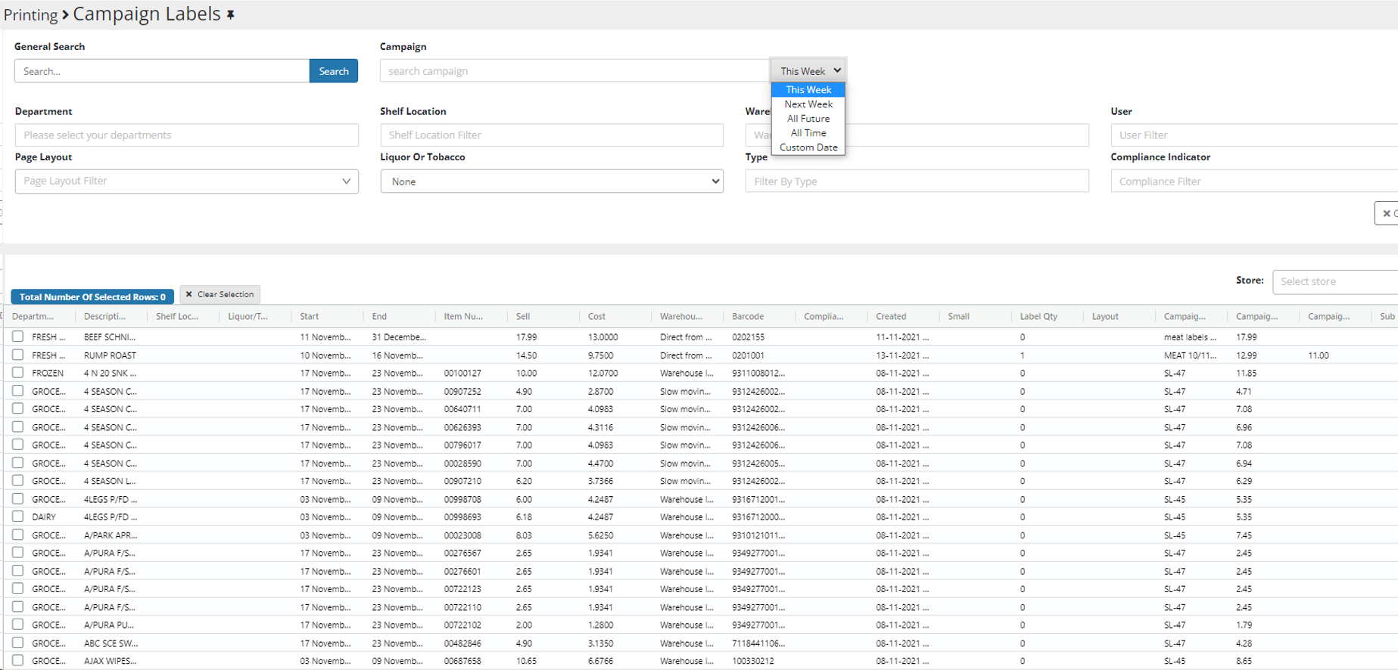Click sell price 10.65

point(526,661)
